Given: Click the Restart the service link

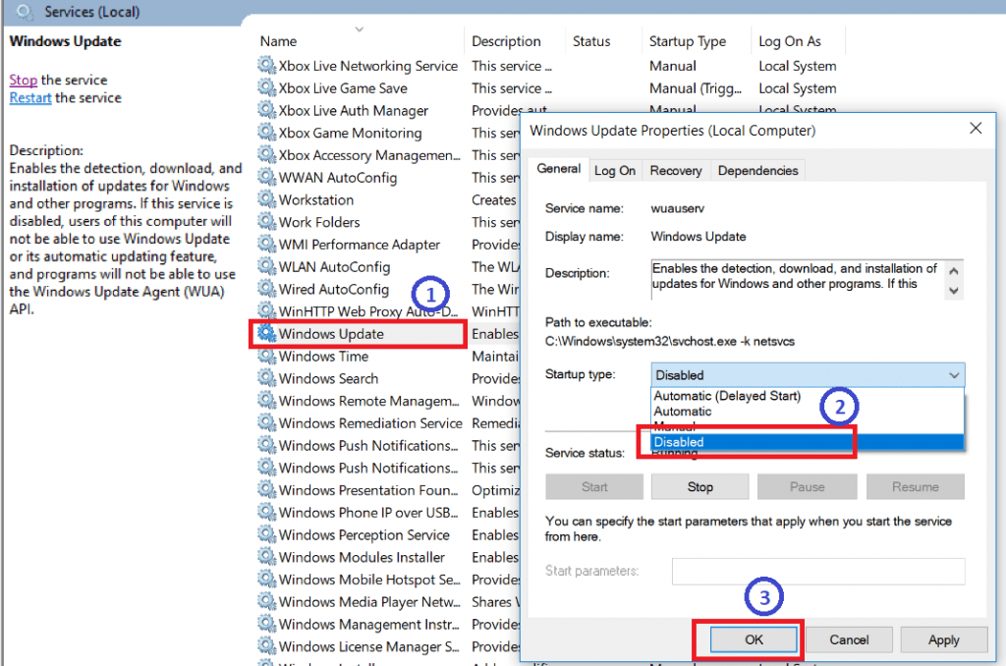Looking at the screenshot, I should (30, 97).
